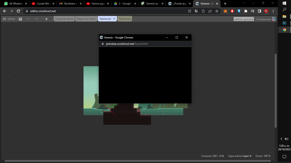Switch to the Comprar ahora tab

64,19
